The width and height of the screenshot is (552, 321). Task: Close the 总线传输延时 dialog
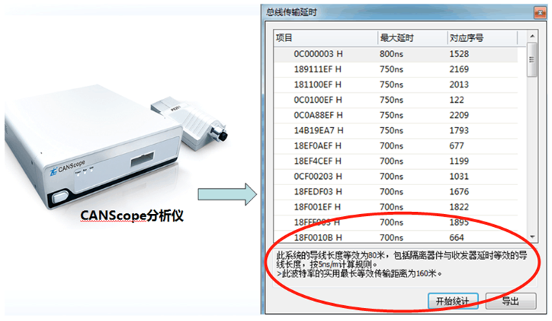540,13
